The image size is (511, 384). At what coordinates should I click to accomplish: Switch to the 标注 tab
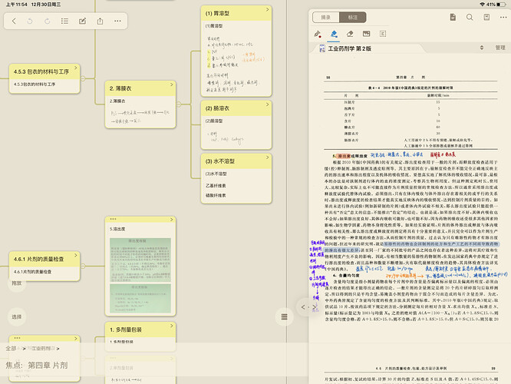pos(353,18)
